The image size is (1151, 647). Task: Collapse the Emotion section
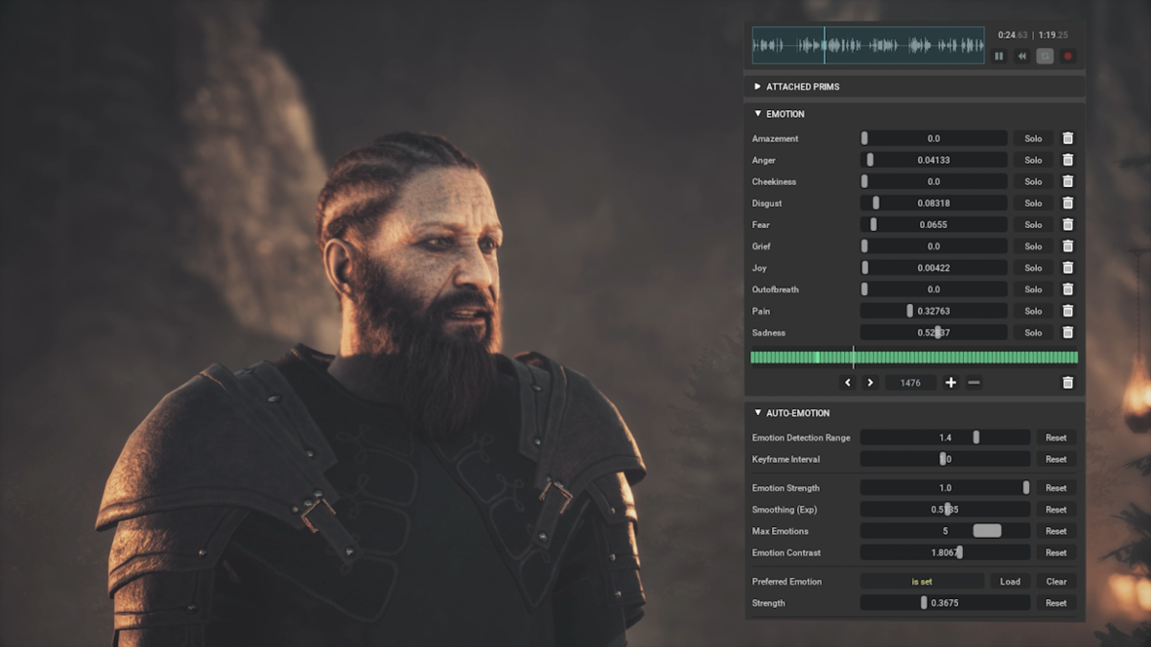(x=758, y=114)
